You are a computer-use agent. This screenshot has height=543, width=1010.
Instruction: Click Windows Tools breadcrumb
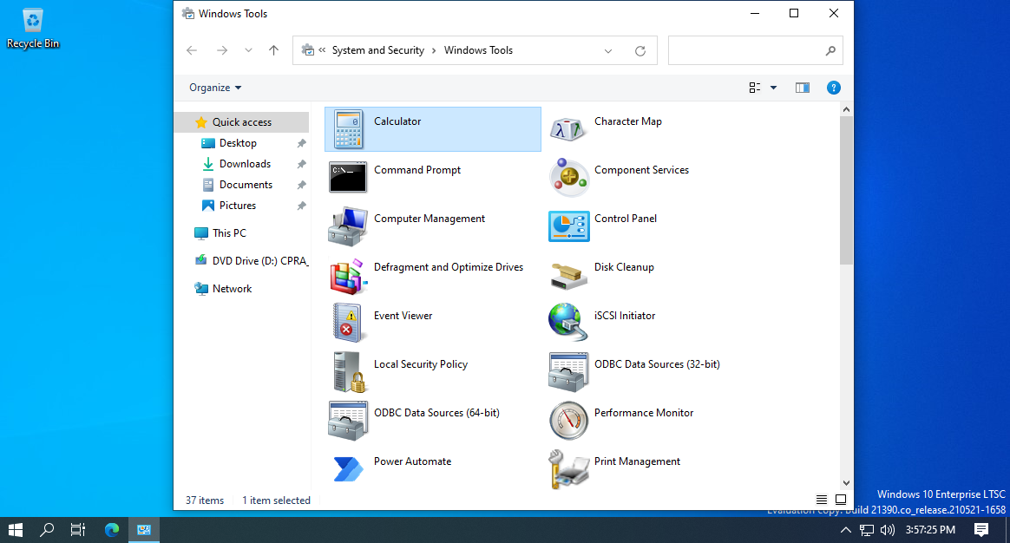point(479,50)
